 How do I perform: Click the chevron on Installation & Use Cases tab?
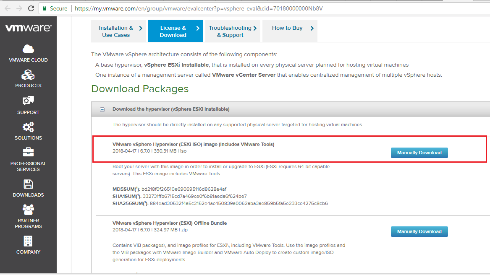point(141,28)
